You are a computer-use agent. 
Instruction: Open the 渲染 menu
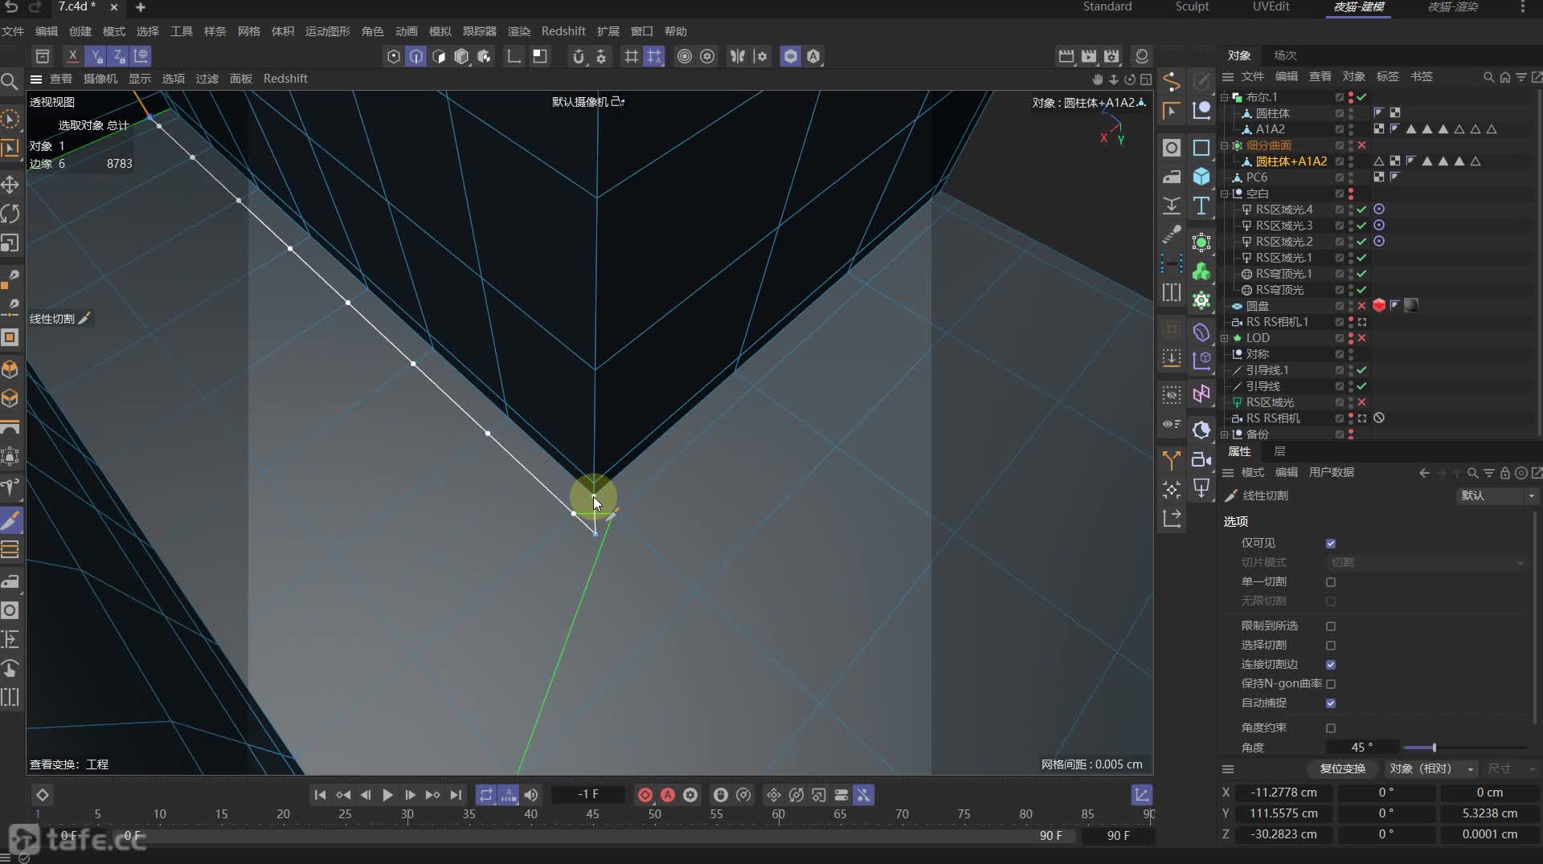pos(519,31)
